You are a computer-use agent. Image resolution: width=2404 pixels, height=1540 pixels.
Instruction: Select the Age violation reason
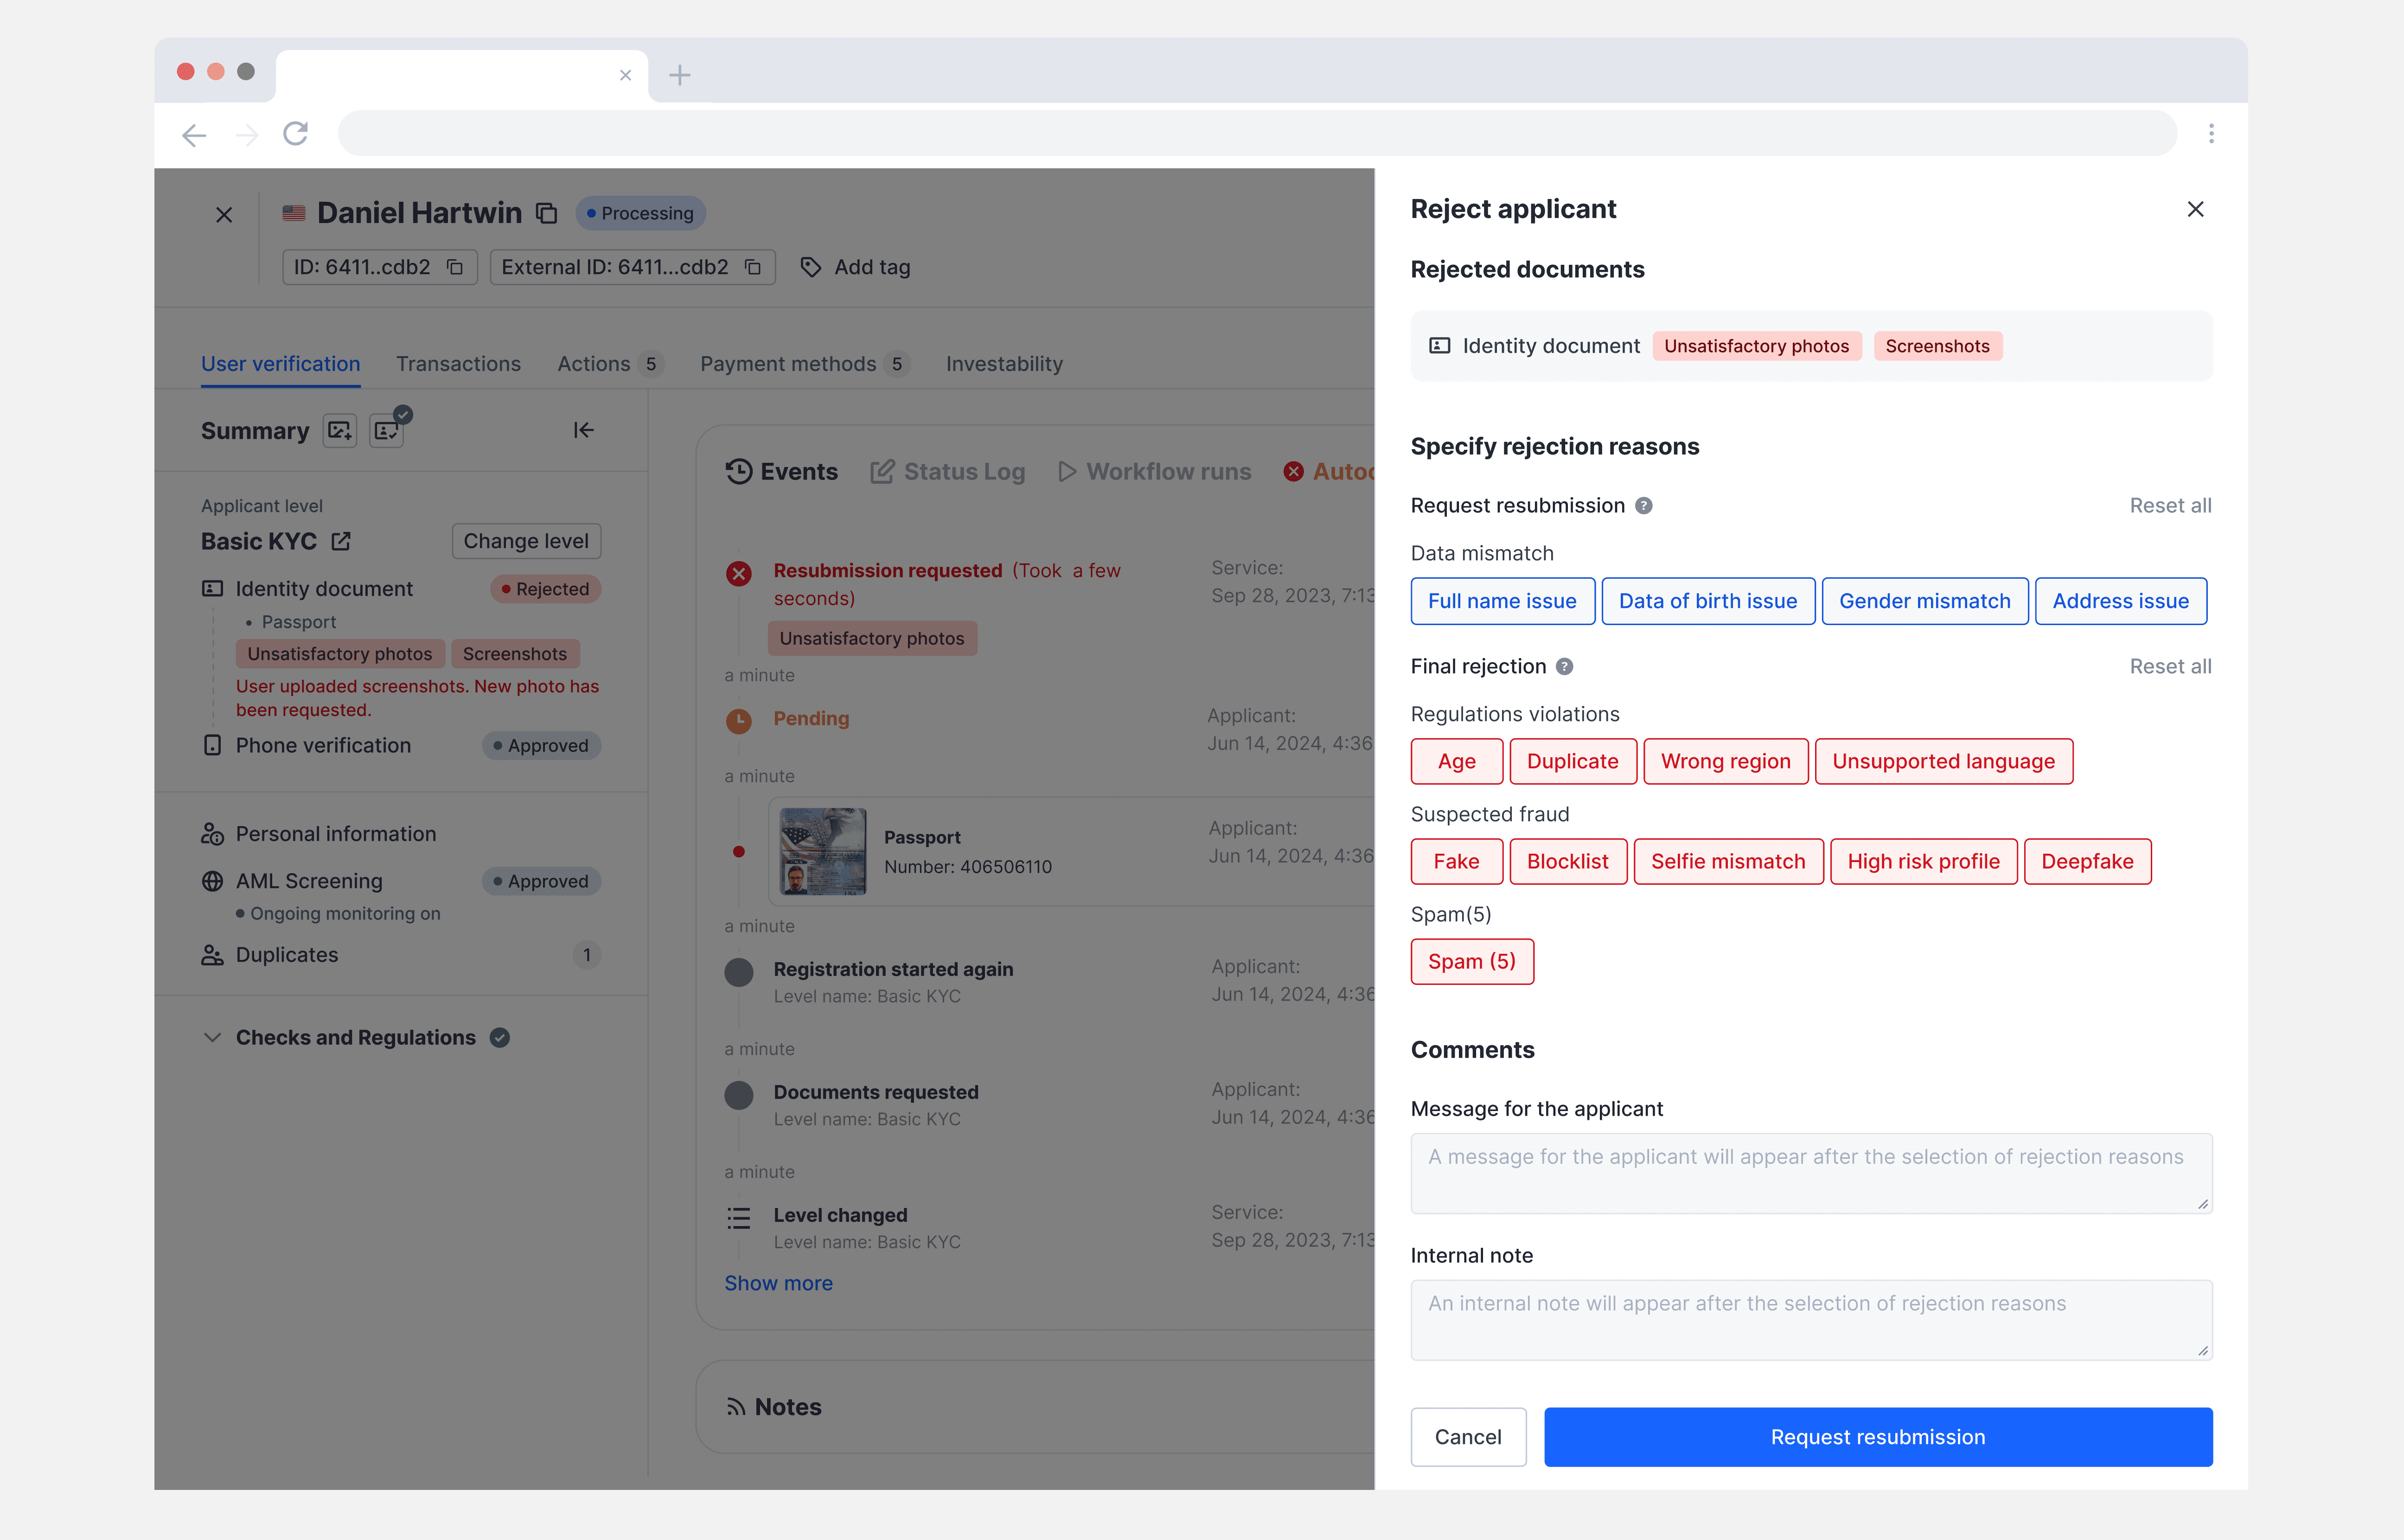(1456, 761)
